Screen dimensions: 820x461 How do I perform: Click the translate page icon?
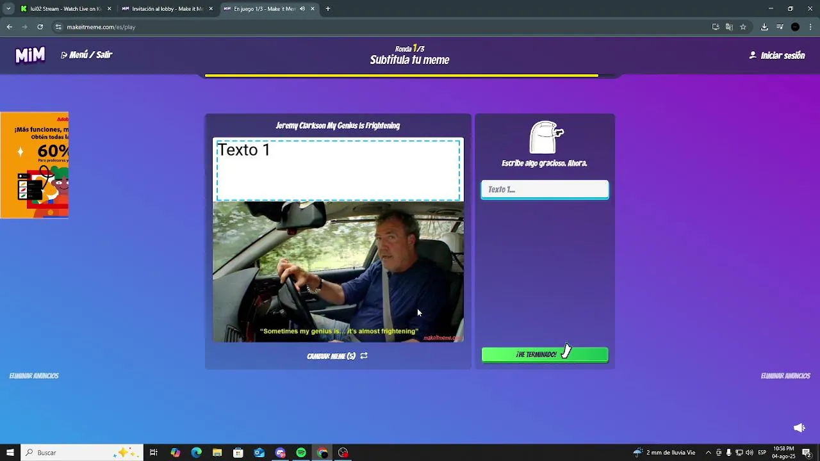[729, 27]
